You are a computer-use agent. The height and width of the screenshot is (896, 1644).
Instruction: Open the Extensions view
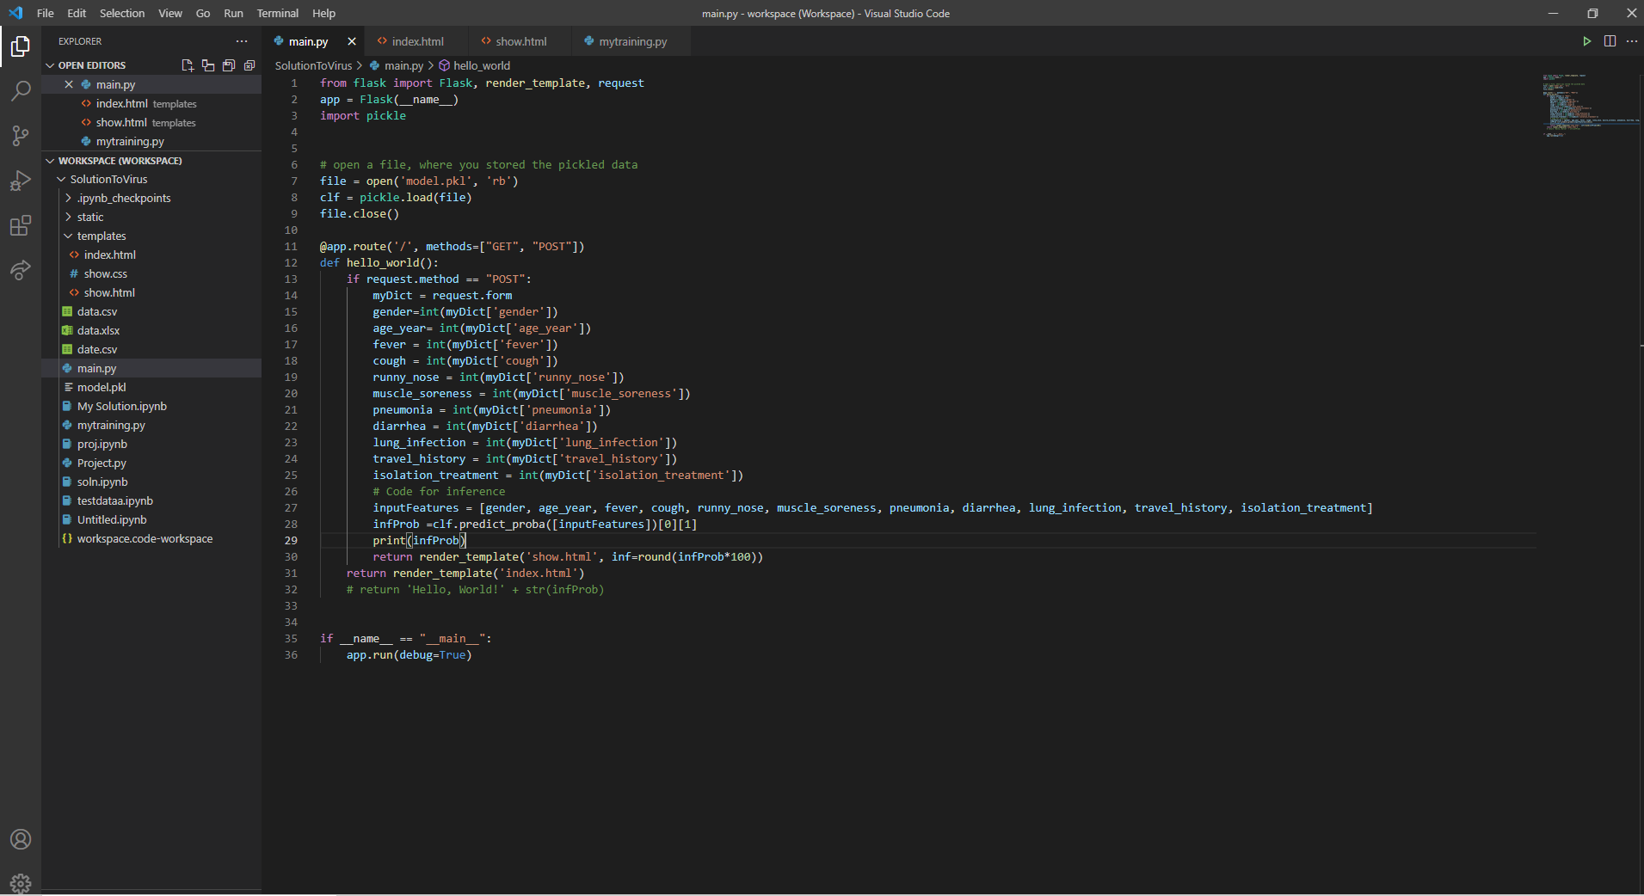(x=21, y=225)
